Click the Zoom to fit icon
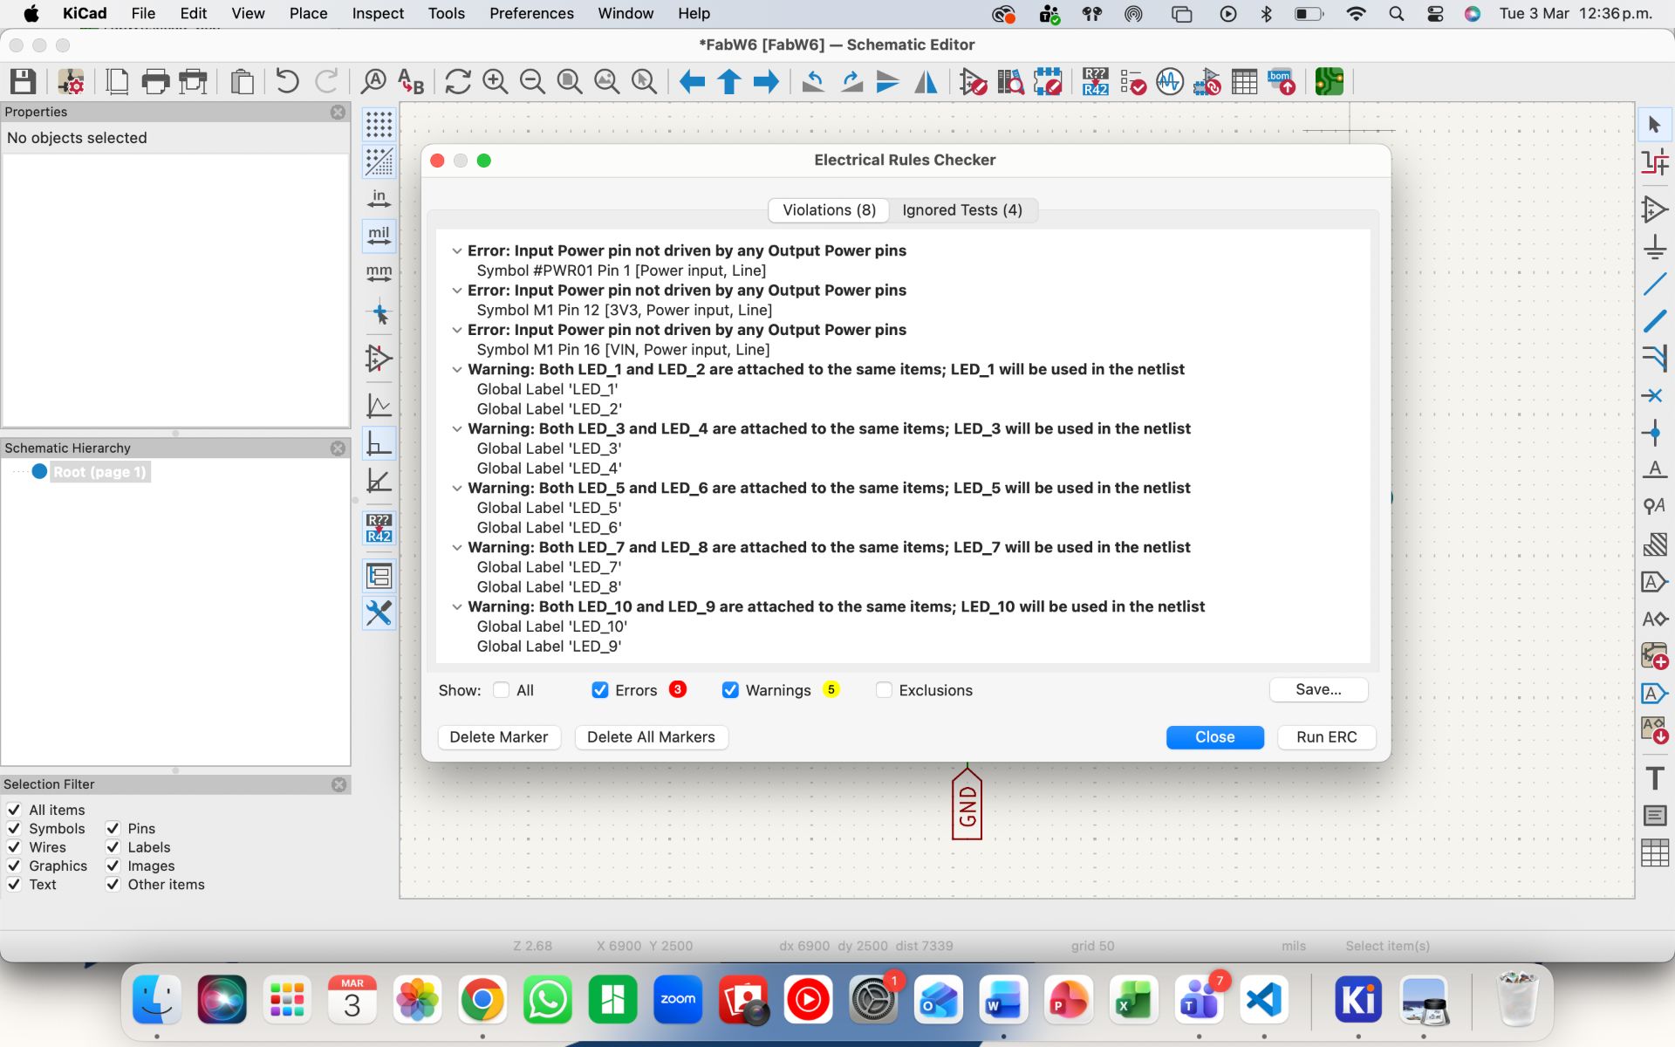1675x1047 pixels. click(x=570, y=82)
